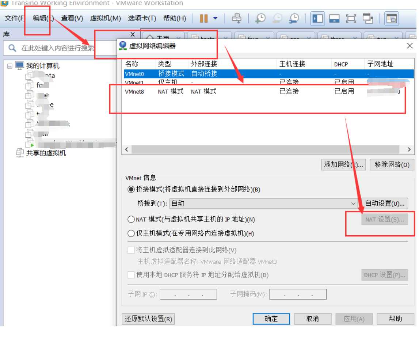The image size is (419, 339).
Task: Click the 子网 IP input field
Action: [x=188, y=294]
